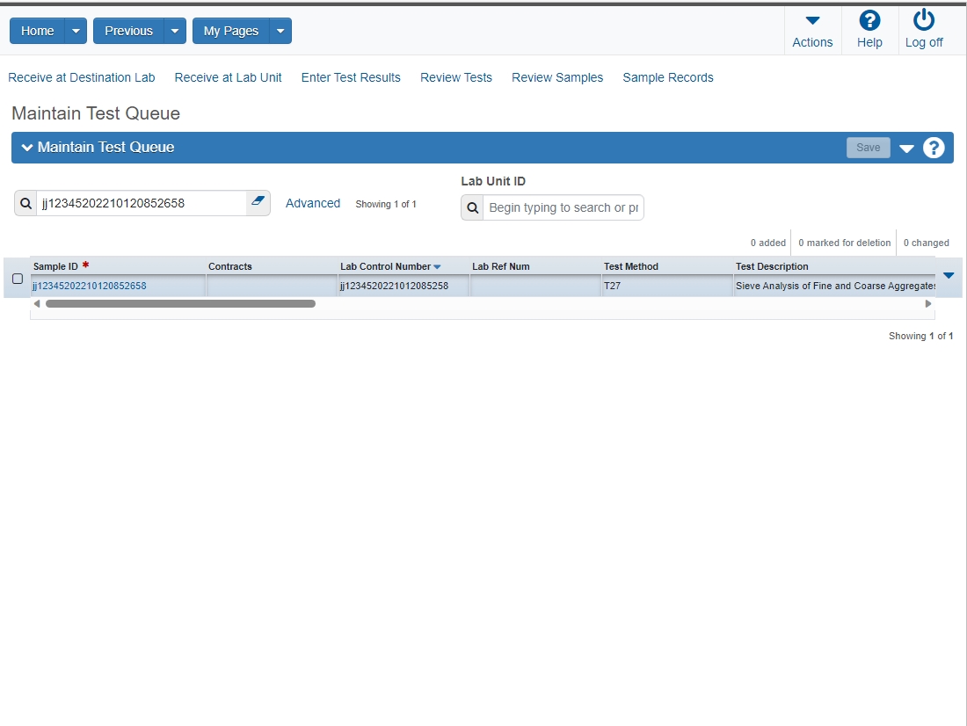Expand the Home dropdown arrow
This screenshot has width=967, height=726.
click(76, 31)
